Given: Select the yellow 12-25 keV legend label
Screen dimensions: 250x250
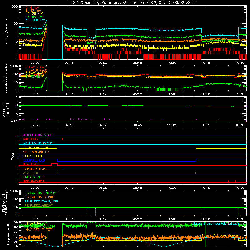Looking at the screenshot, I should [34, 14].
